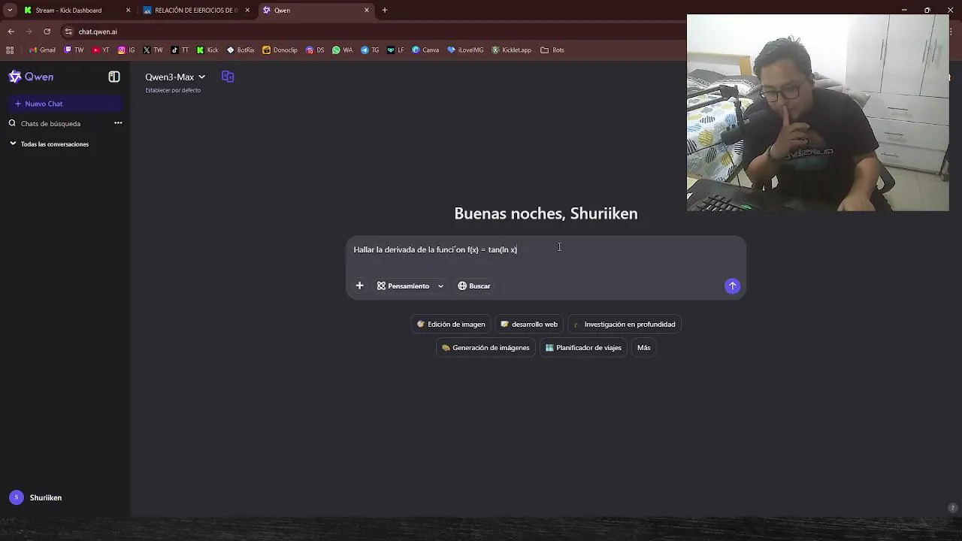
Task: Open the Kick bookmark
Action: 207,50
